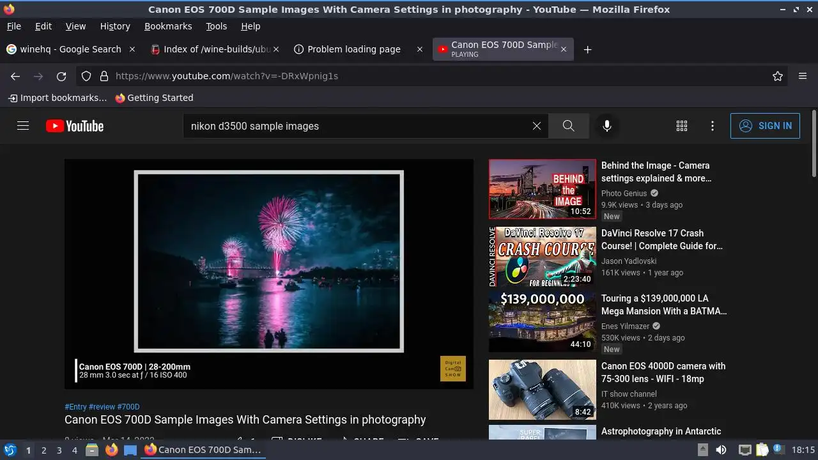Open the system tray volume control
This screenshot has height=460, width=818.
tap(721, 450)
